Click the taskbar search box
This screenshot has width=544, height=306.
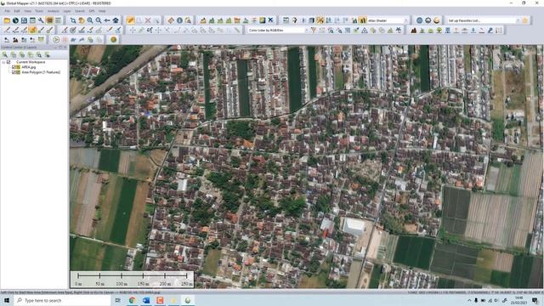coord(62,300)
